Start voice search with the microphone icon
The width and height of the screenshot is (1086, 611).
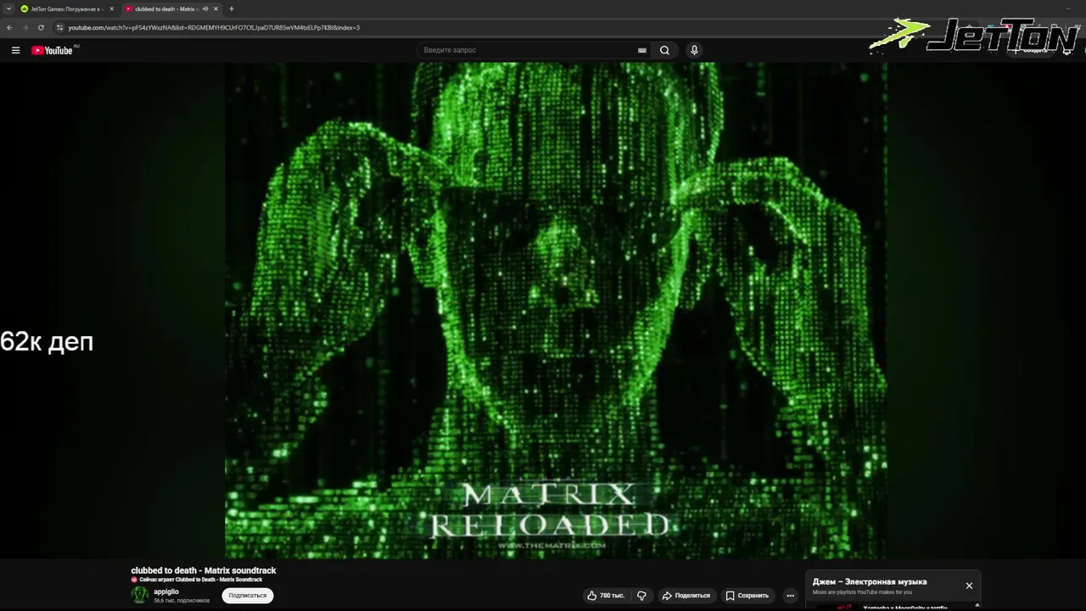click(694, 50)
